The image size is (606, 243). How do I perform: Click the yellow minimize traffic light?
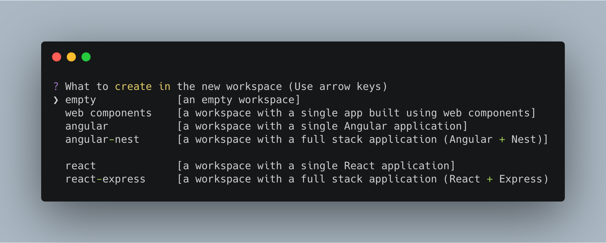[x=71, y=57]
